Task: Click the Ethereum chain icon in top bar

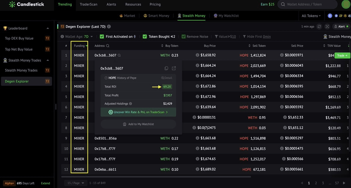Action: [x=330, y=16]
